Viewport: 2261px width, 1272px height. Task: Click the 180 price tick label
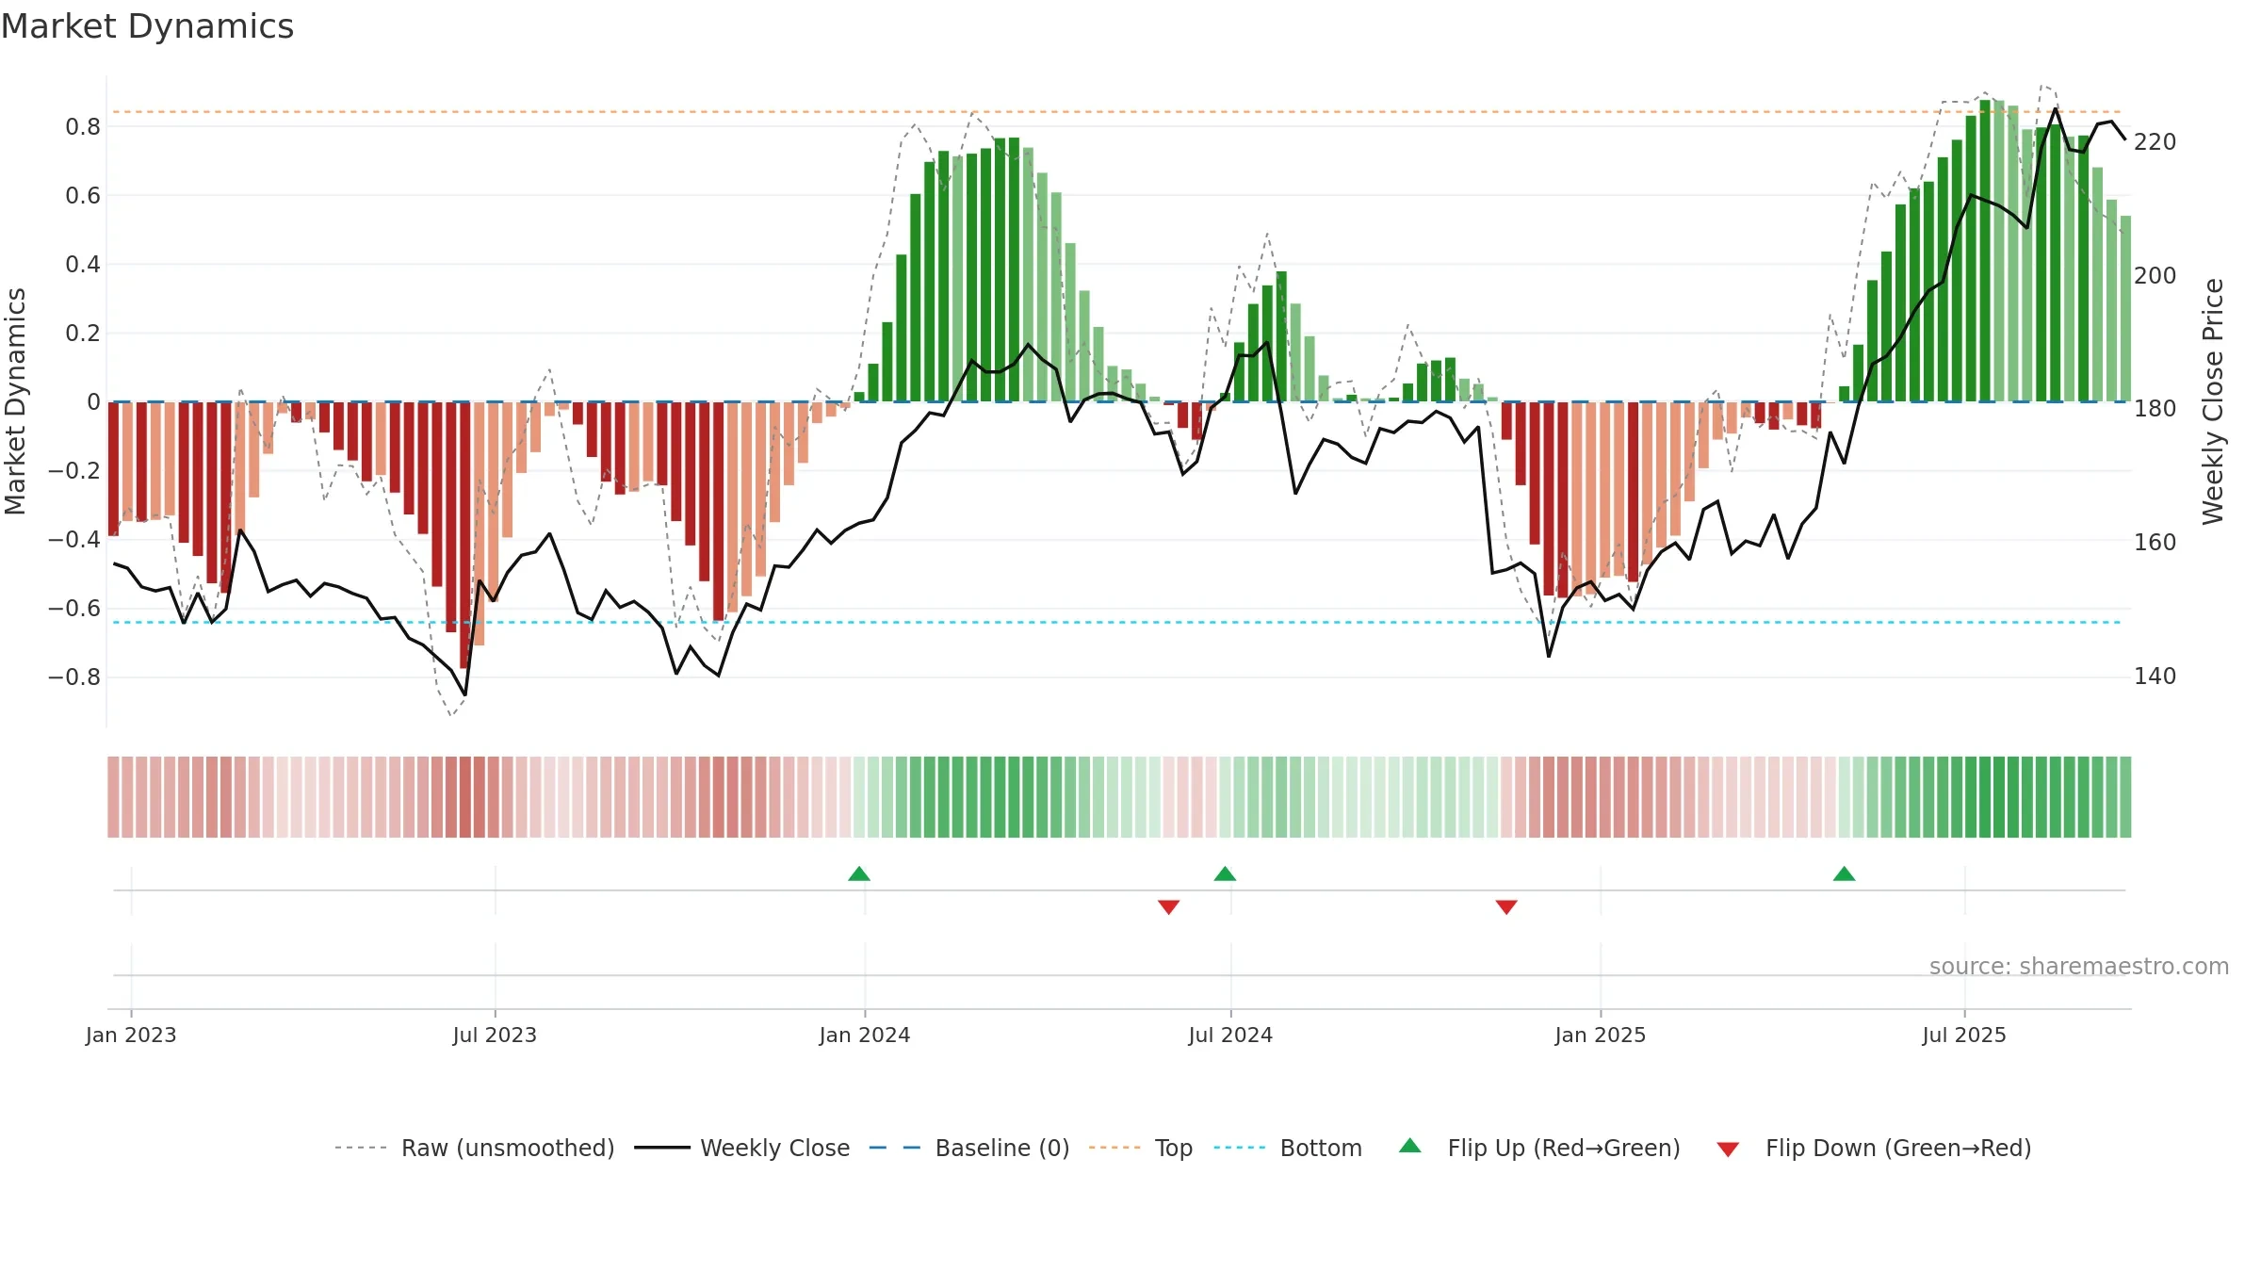[2155, 409]
